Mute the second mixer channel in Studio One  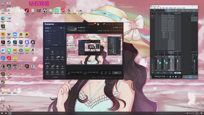[x=167, y=59]
